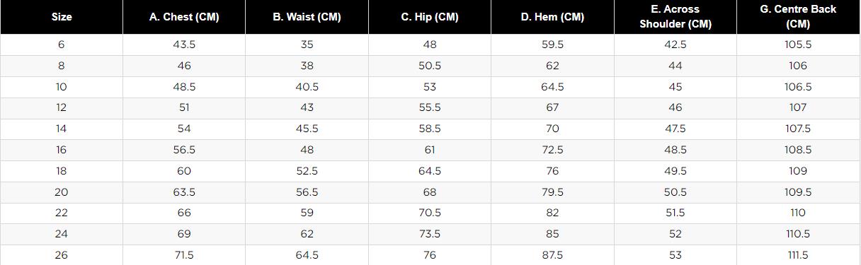Select the size 26 row label
The image size is (861, 265).
click(62, 255)
